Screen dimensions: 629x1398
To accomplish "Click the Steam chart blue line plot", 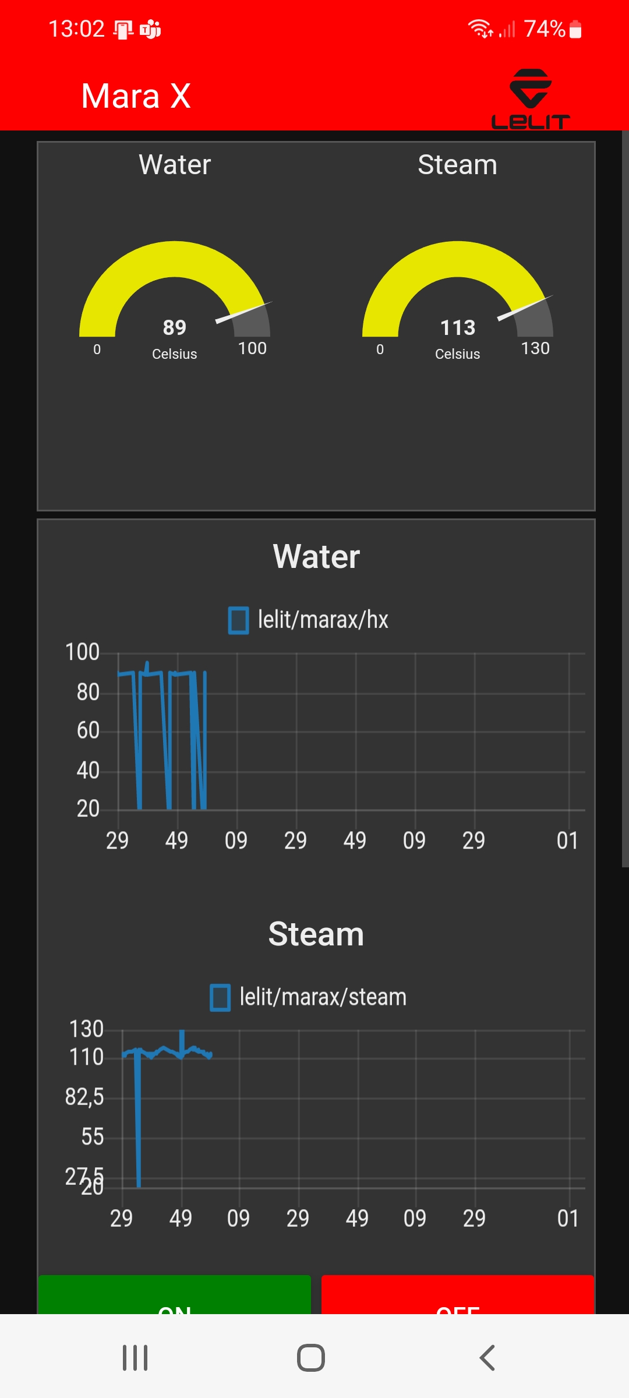I will (166, 1050).
